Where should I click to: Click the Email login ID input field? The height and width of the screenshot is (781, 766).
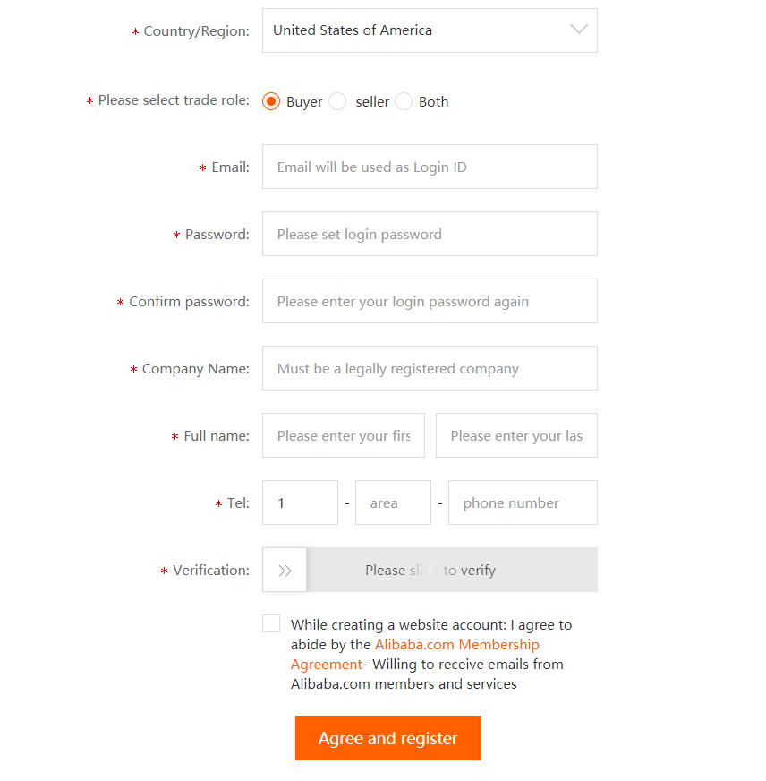(430, 167)
